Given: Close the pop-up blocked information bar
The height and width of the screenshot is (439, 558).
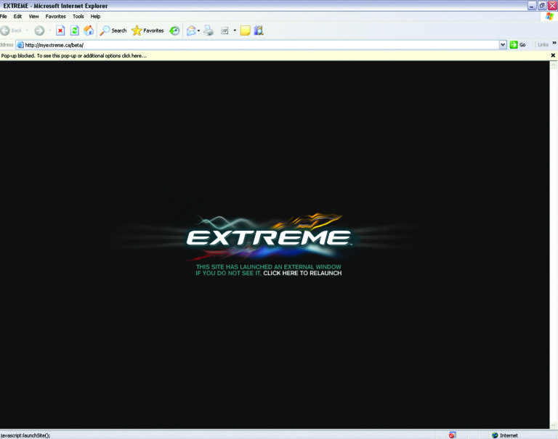Looking at the screenshot, I should click(553, 55).
